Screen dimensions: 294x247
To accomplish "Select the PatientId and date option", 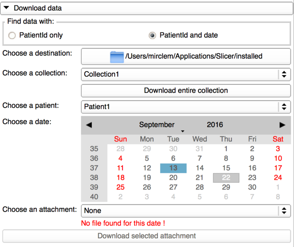I will point(153,35).
